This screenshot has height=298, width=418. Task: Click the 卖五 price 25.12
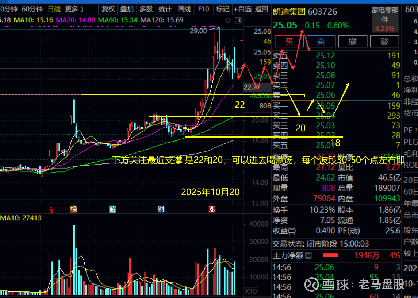(326, 56)
